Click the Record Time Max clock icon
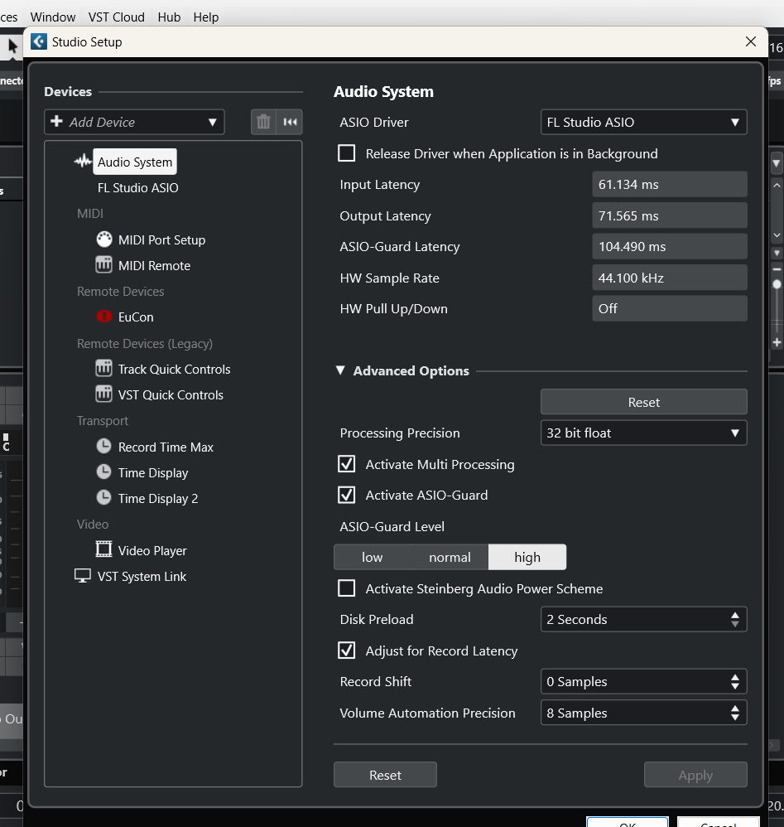The width and height of the screenshot is (784, 827). coord(103,446)
